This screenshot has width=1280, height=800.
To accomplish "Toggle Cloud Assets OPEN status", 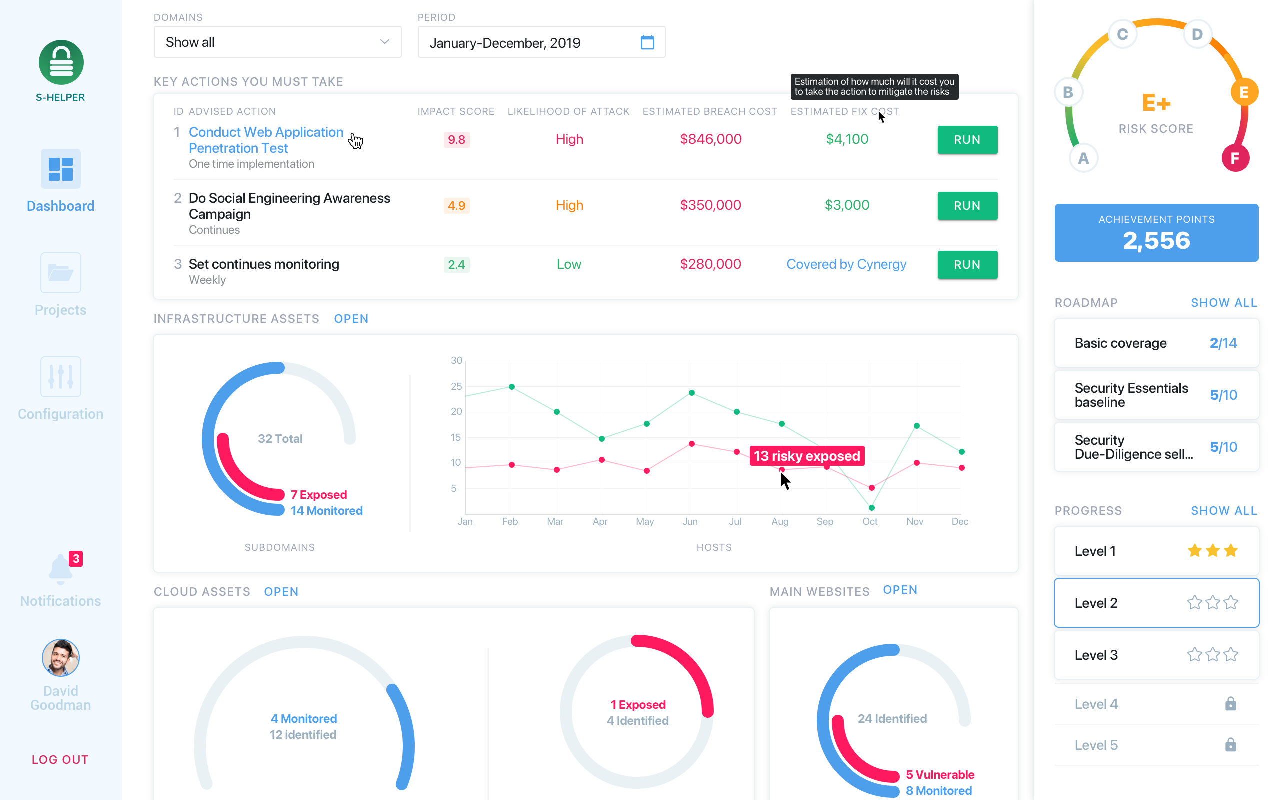I will coord(282,591).
